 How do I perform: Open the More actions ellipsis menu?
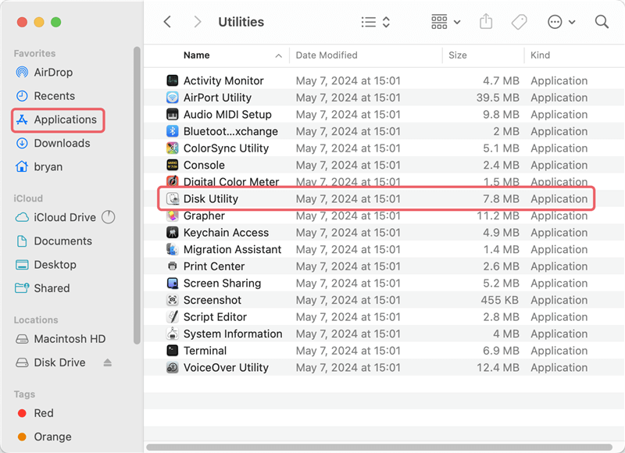(557, 22)
